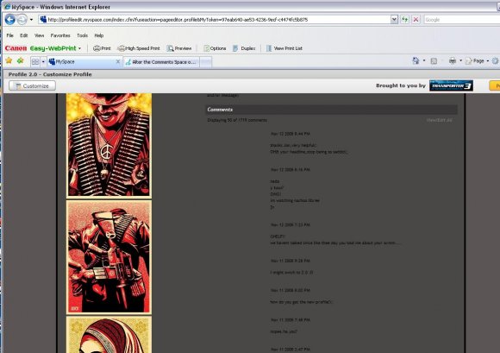Click the Internet Explorer icon in title bar

(7, 7)
